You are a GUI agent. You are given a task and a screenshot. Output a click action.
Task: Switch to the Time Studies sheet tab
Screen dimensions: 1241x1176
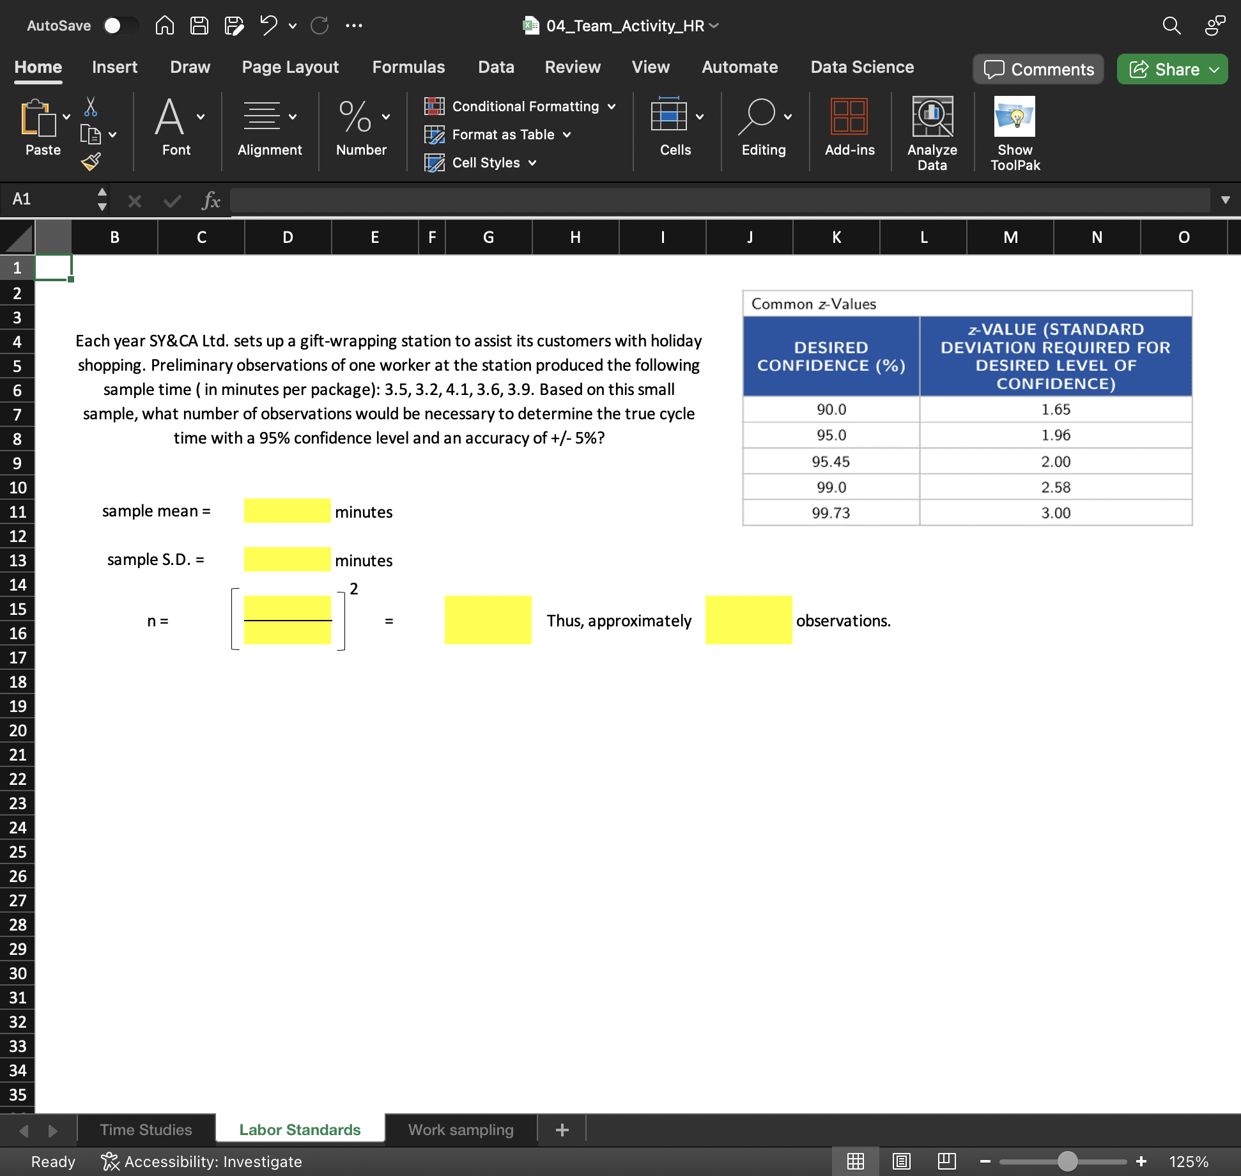pyautogui.click(x=146, y=1129)
